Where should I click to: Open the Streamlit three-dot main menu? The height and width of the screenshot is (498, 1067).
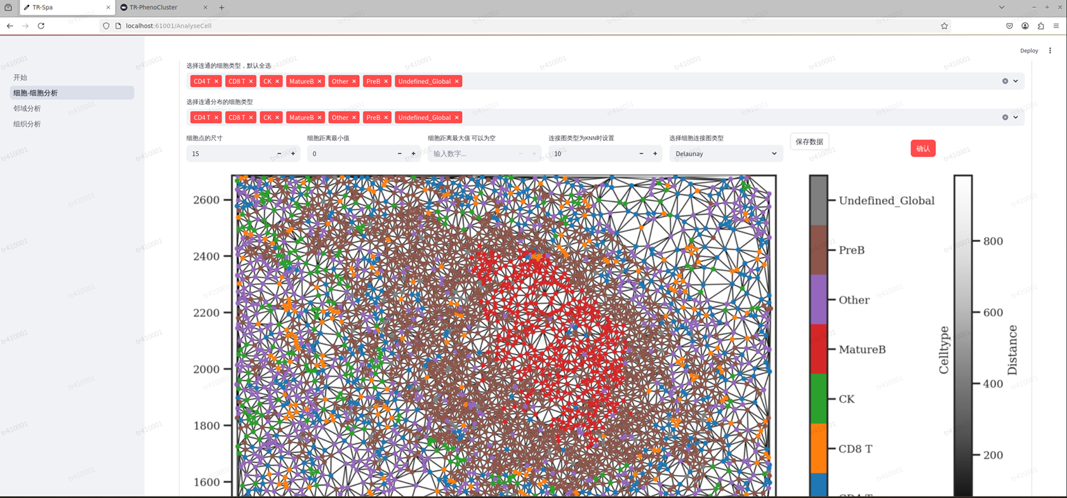[x=1050, y=51]
